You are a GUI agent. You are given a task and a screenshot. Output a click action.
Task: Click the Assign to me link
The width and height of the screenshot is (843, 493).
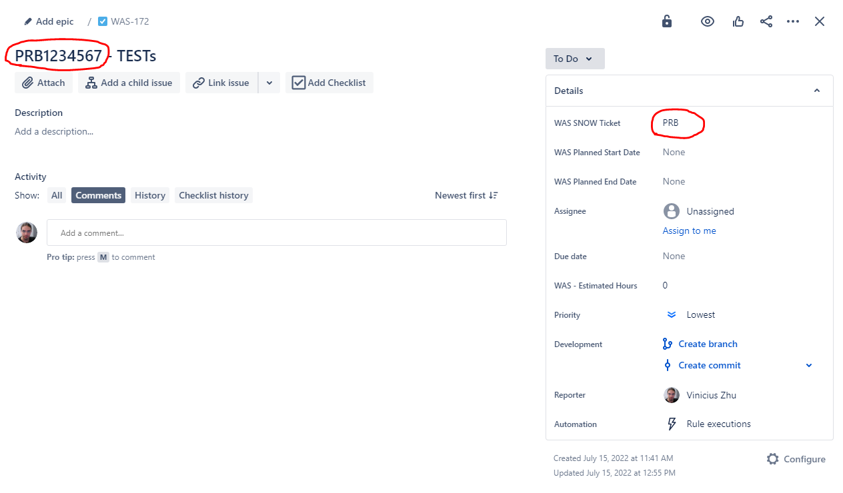coord(689,231)
